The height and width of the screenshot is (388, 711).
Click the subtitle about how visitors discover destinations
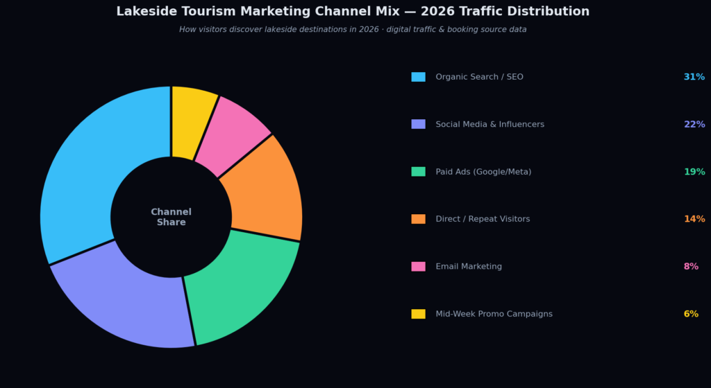[353, 29]
